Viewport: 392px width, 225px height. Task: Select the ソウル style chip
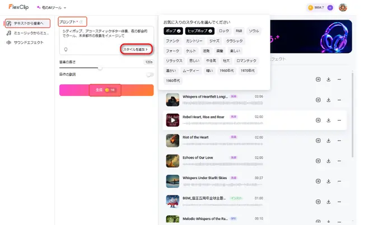click(x=254, y=31)
